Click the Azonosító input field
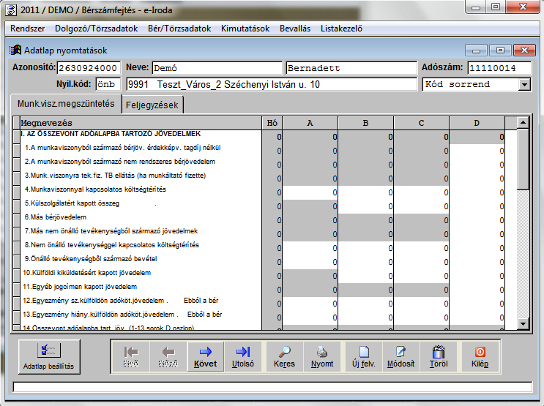The image size is (544, 406). click(x=88, y=68)
